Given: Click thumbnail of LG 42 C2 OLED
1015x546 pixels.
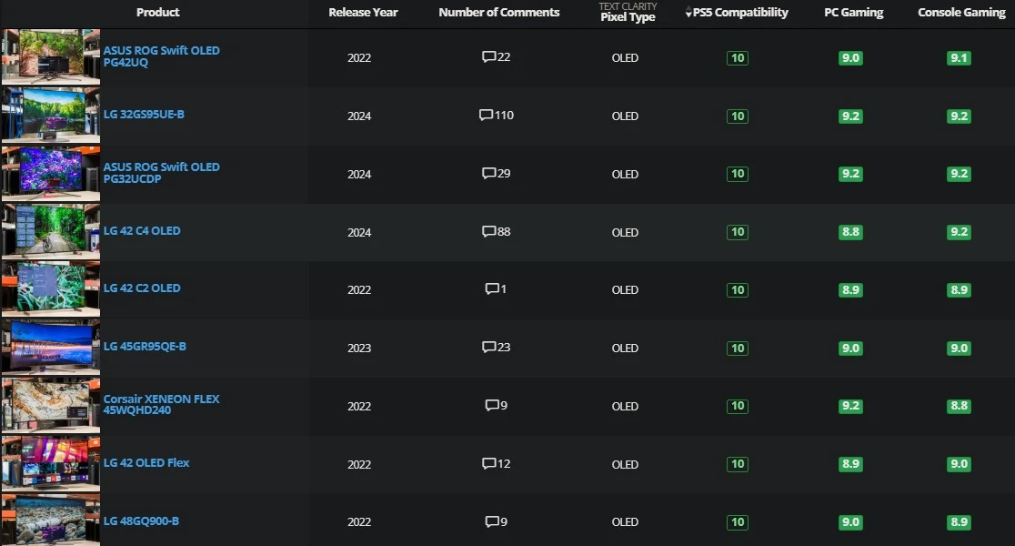Looking at the screenshot, I should 51,288.
